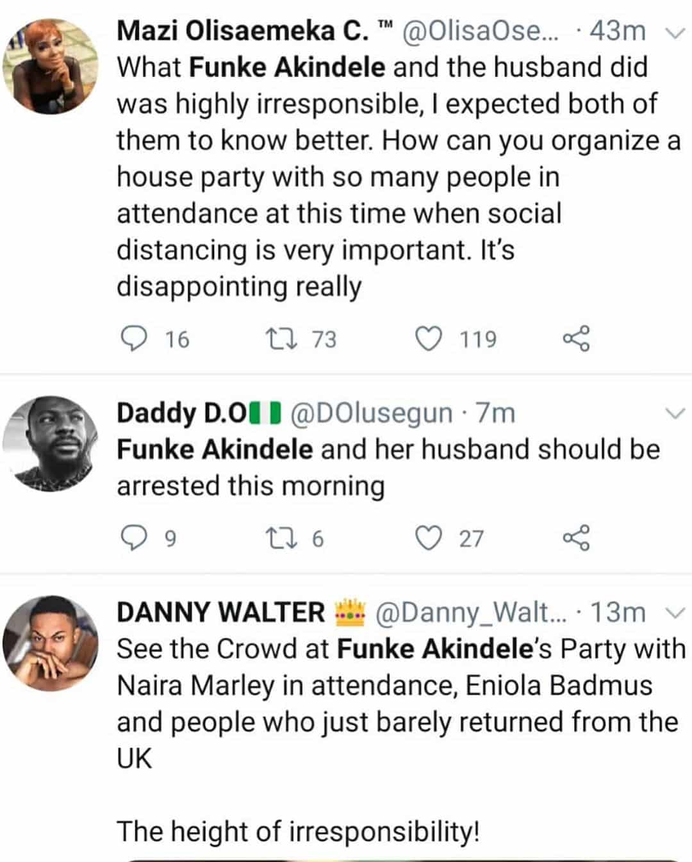692x862 pixels.
Task: Retweet Daddy D.O's arrest tweet
Action: coord(281,538)
